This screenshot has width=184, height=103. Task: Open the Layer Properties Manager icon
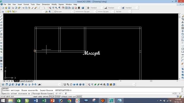(3, 11)
